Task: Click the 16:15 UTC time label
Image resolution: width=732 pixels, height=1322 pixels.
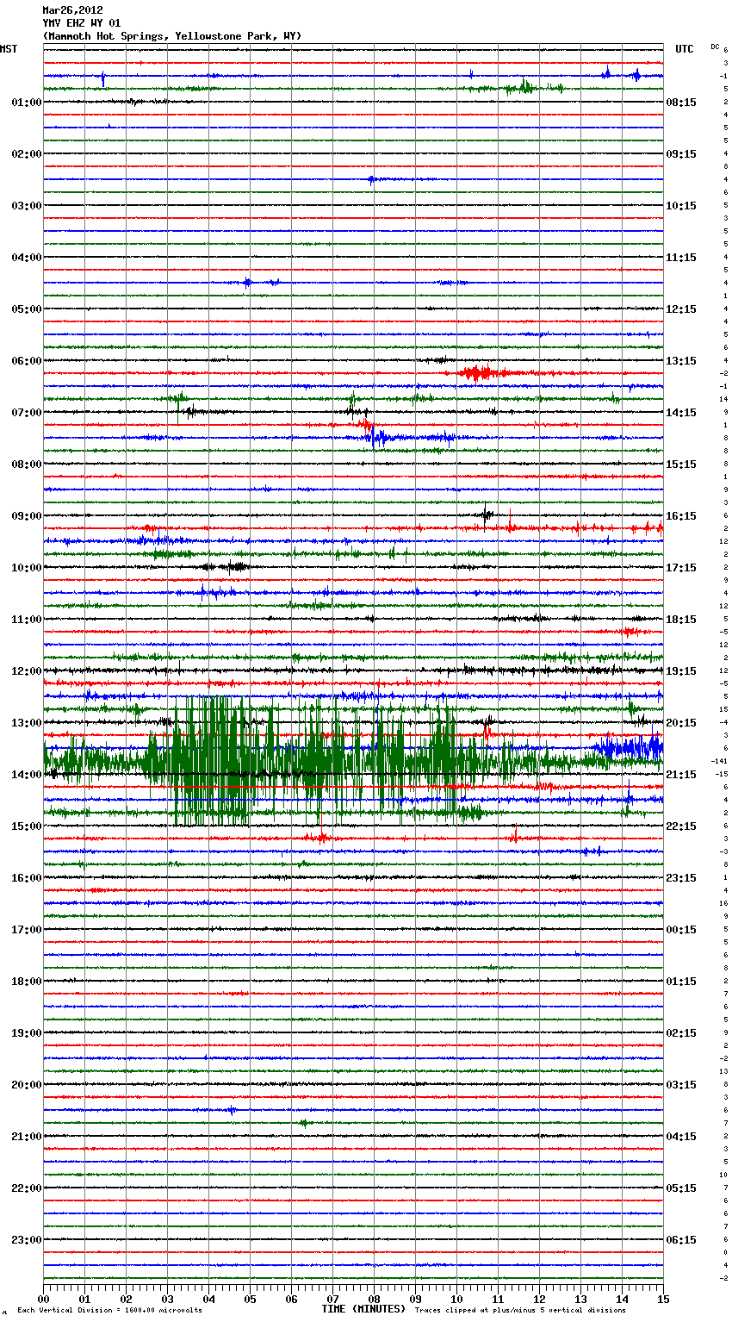Action: [681, 516]
